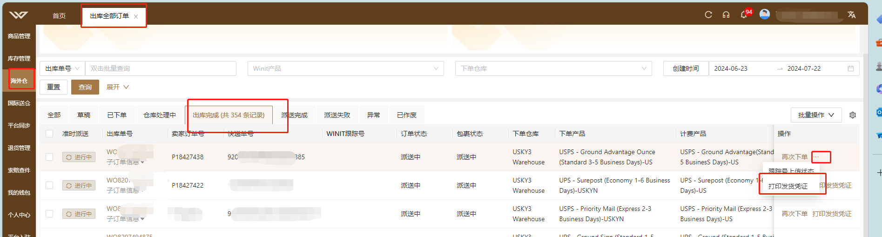Click the 卖家订单号 value P18427438
The height and width of the screenshot is (237, 882).
188,157
